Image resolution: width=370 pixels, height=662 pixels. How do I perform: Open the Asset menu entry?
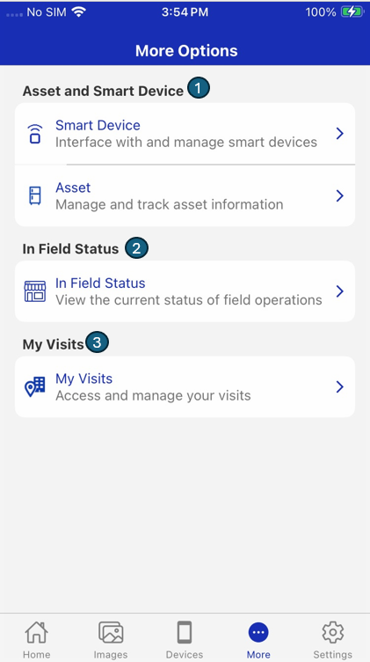pyautogui.click(x=185, y=196)
